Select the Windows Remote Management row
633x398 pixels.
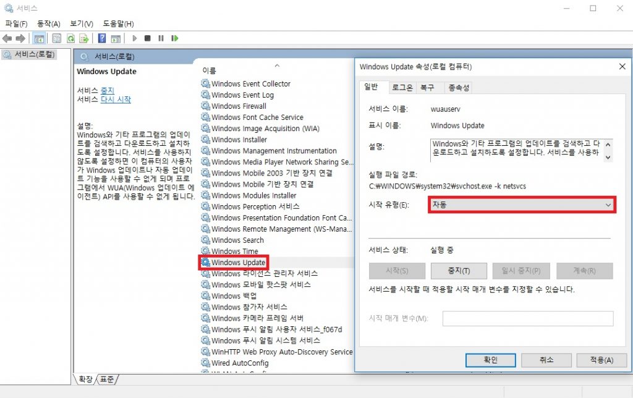[276, 229]
